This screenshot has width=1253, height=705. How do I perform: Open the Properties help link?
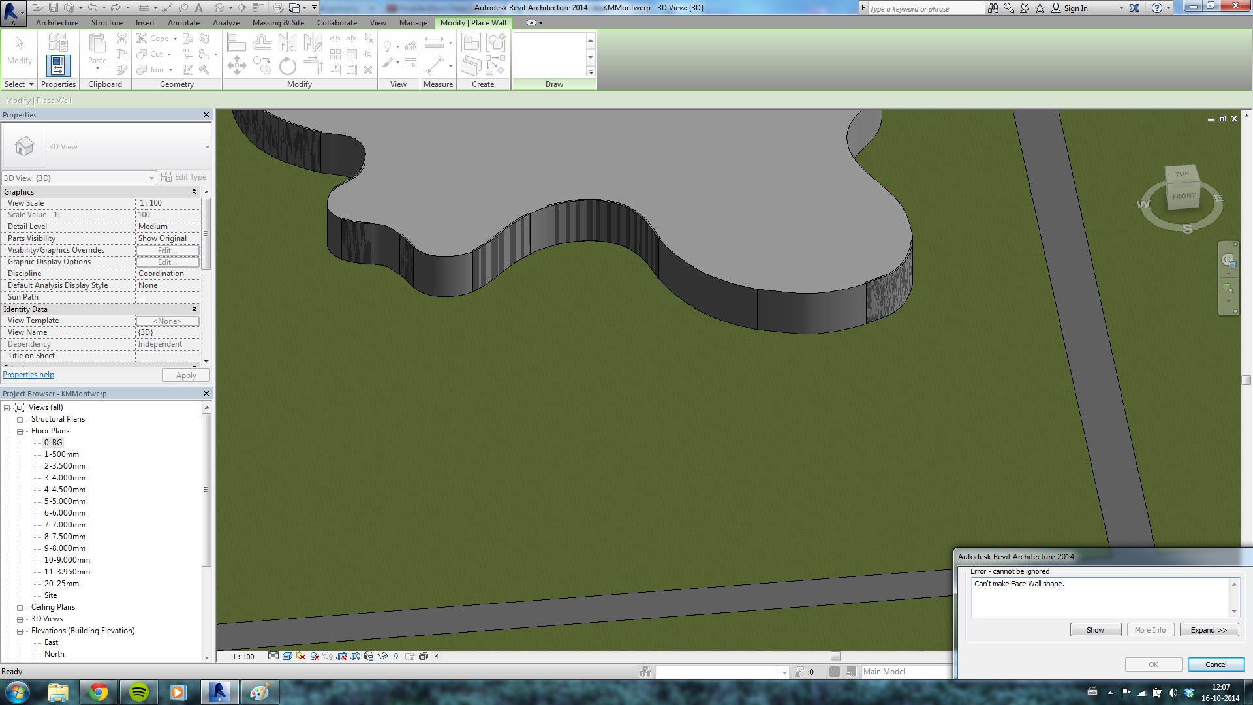(x=29, y=375)
